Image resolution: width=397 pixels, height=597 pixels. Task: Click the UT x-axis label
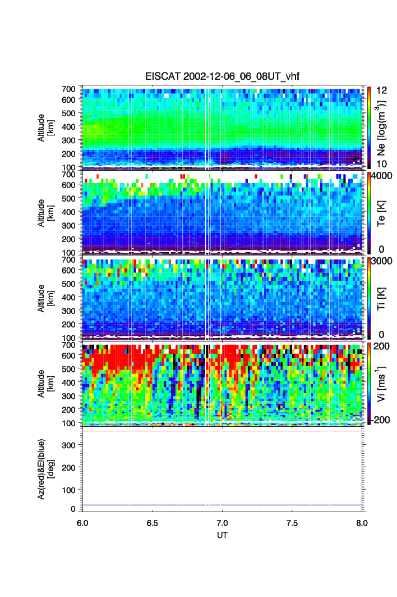223,535
